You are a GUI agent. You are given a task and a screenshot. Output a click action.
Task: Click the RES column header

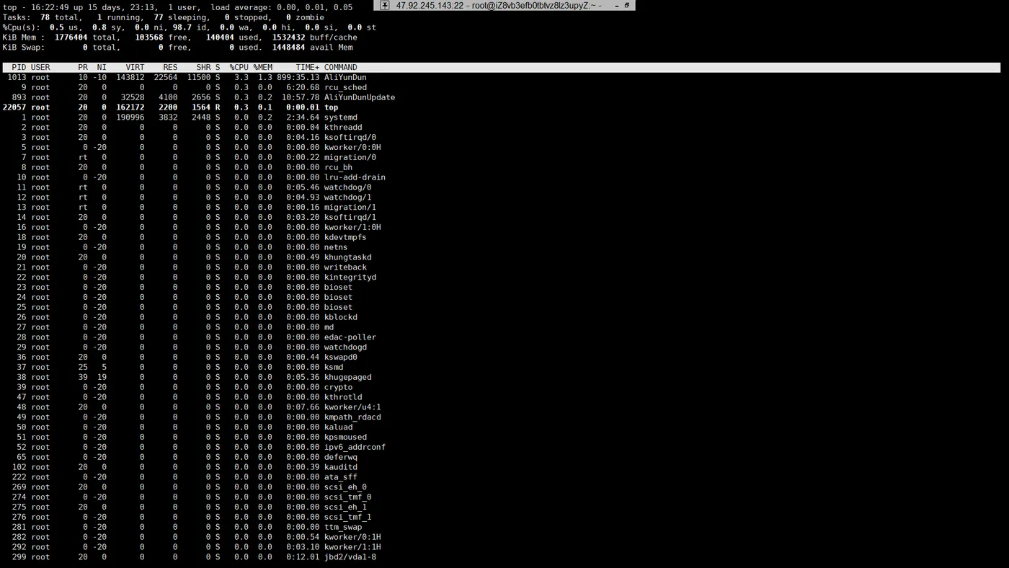pyautogui.click(x=170, y=67)
